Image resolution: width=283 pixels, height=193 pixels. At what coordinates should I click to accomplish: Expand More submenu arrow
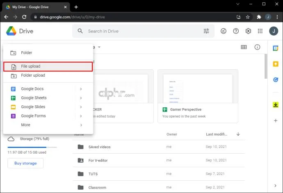81,125
